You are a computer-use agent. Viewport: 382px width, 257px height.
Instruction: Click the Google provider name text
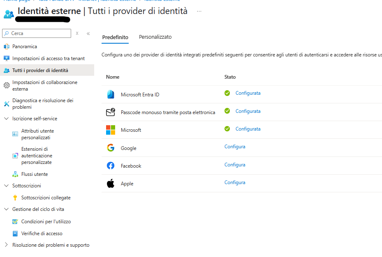128,148
